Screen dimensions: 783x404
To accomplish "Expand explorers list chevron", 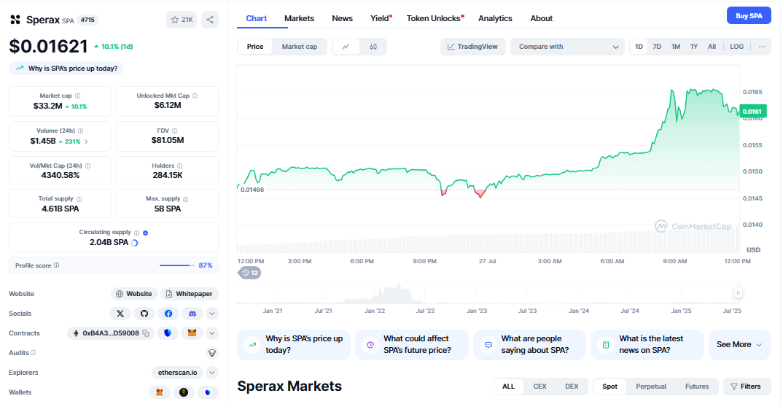I will pos(212,373).
